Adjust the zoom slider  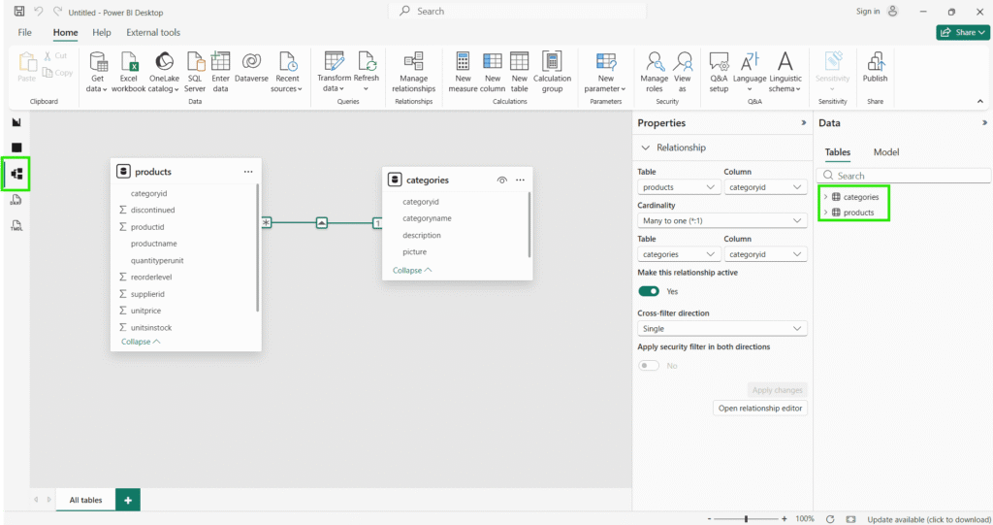(746, 518)
